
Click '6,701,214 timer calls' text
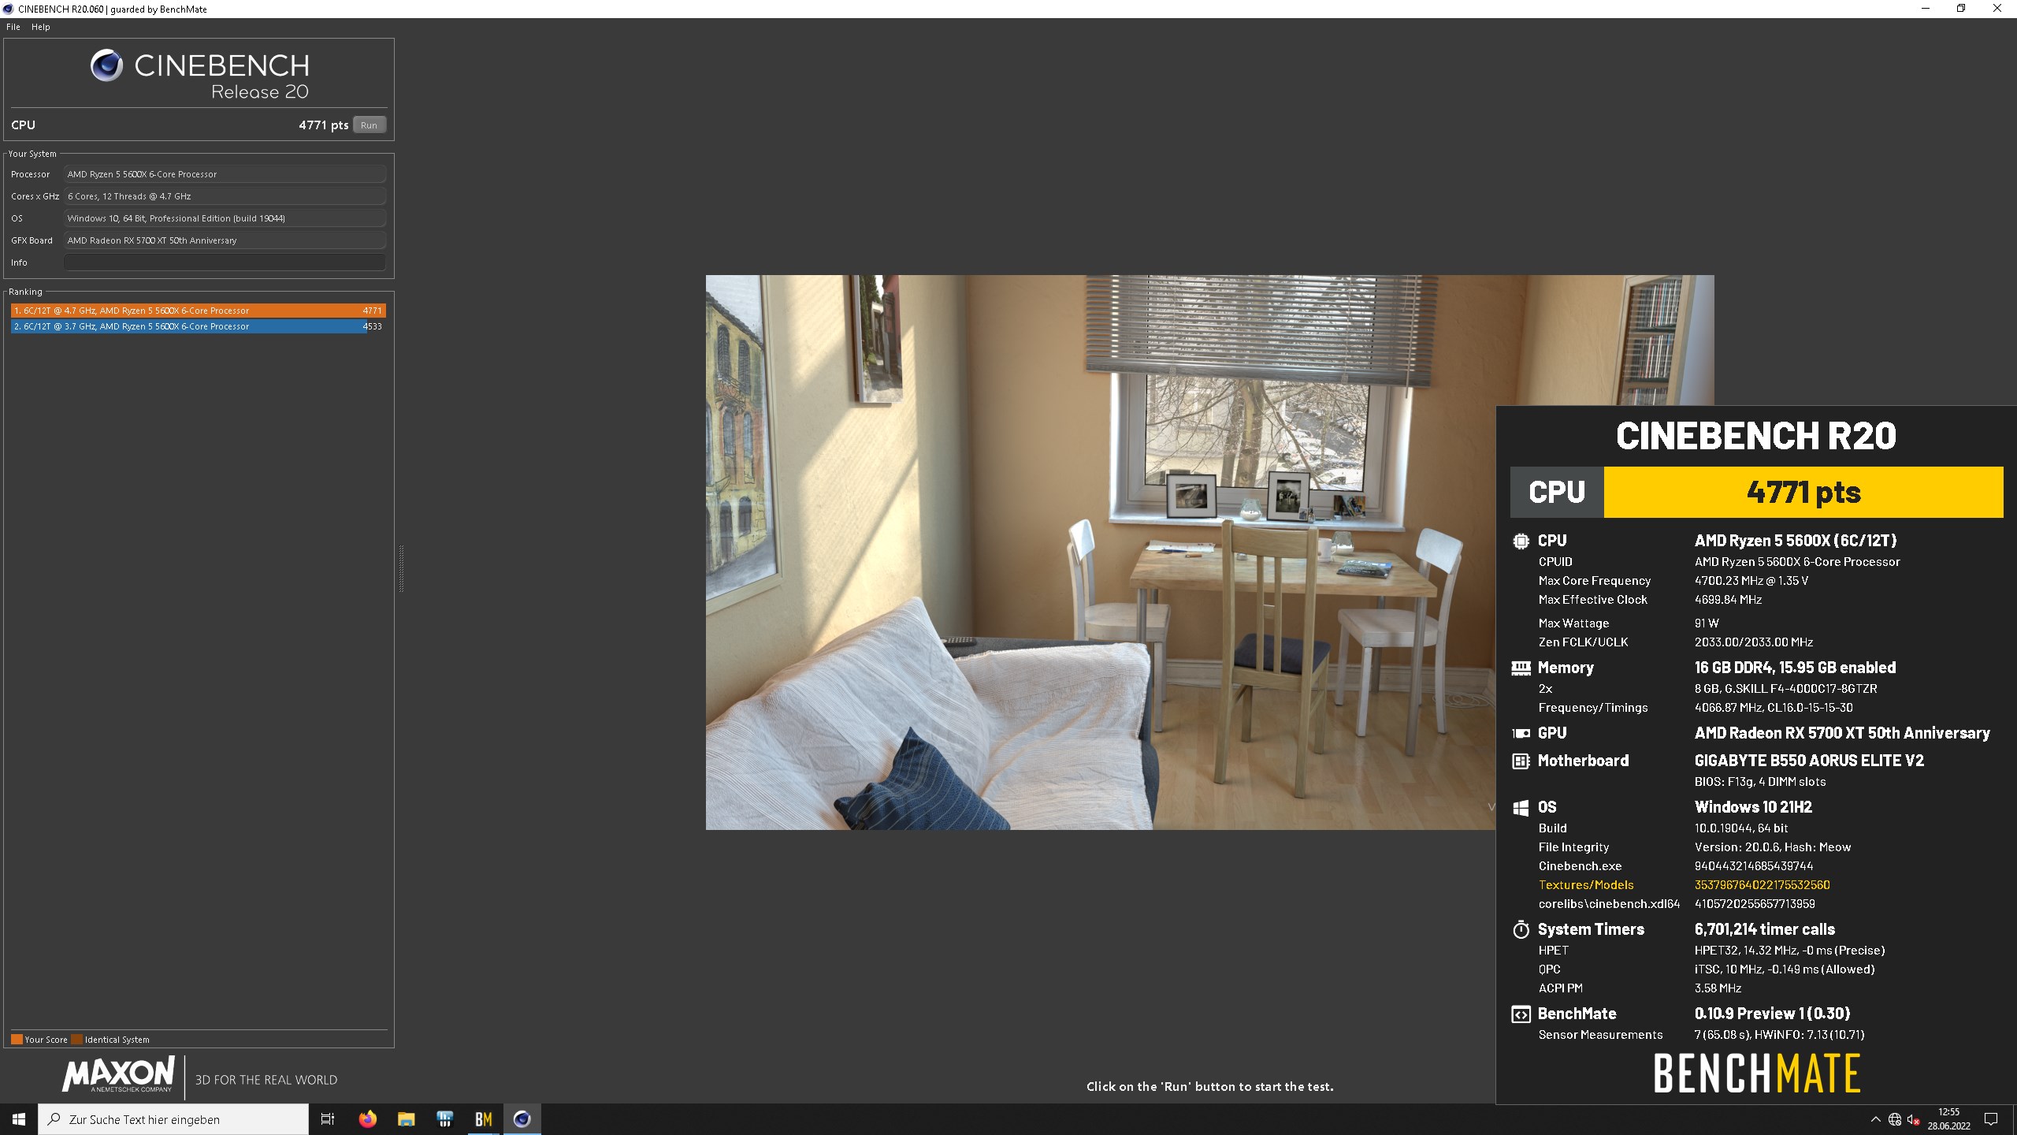click(x=1765, y=929)
